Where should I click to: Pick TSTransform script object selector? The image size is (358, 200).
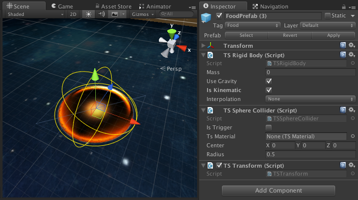point(353,174)
